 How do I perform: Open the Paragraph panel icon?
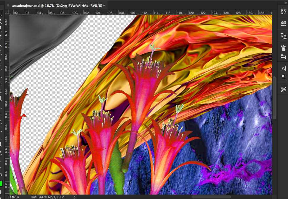click(x=283, y=77)
